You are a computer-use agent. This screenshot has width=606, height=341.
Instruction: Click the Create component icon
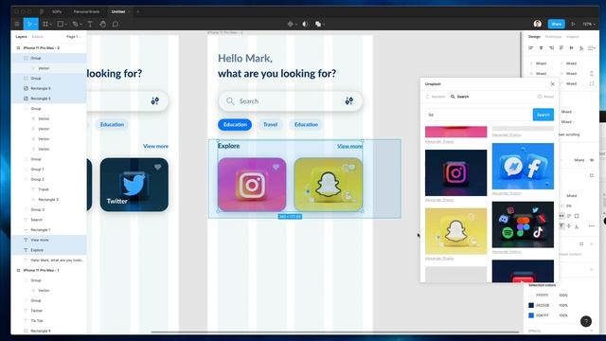coord(291,24)
